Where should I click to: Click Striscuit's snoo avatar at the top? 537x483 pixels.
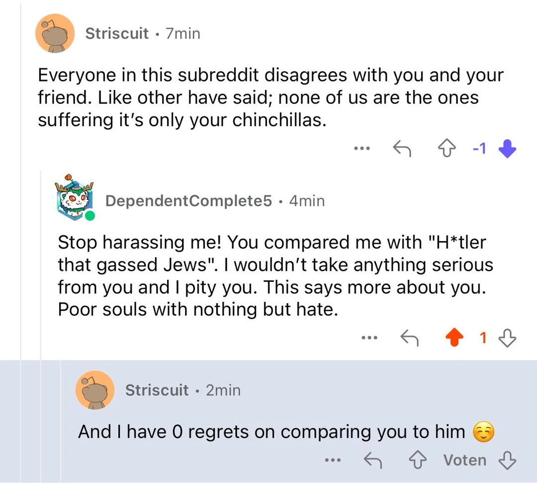click(x=55, y=33)
